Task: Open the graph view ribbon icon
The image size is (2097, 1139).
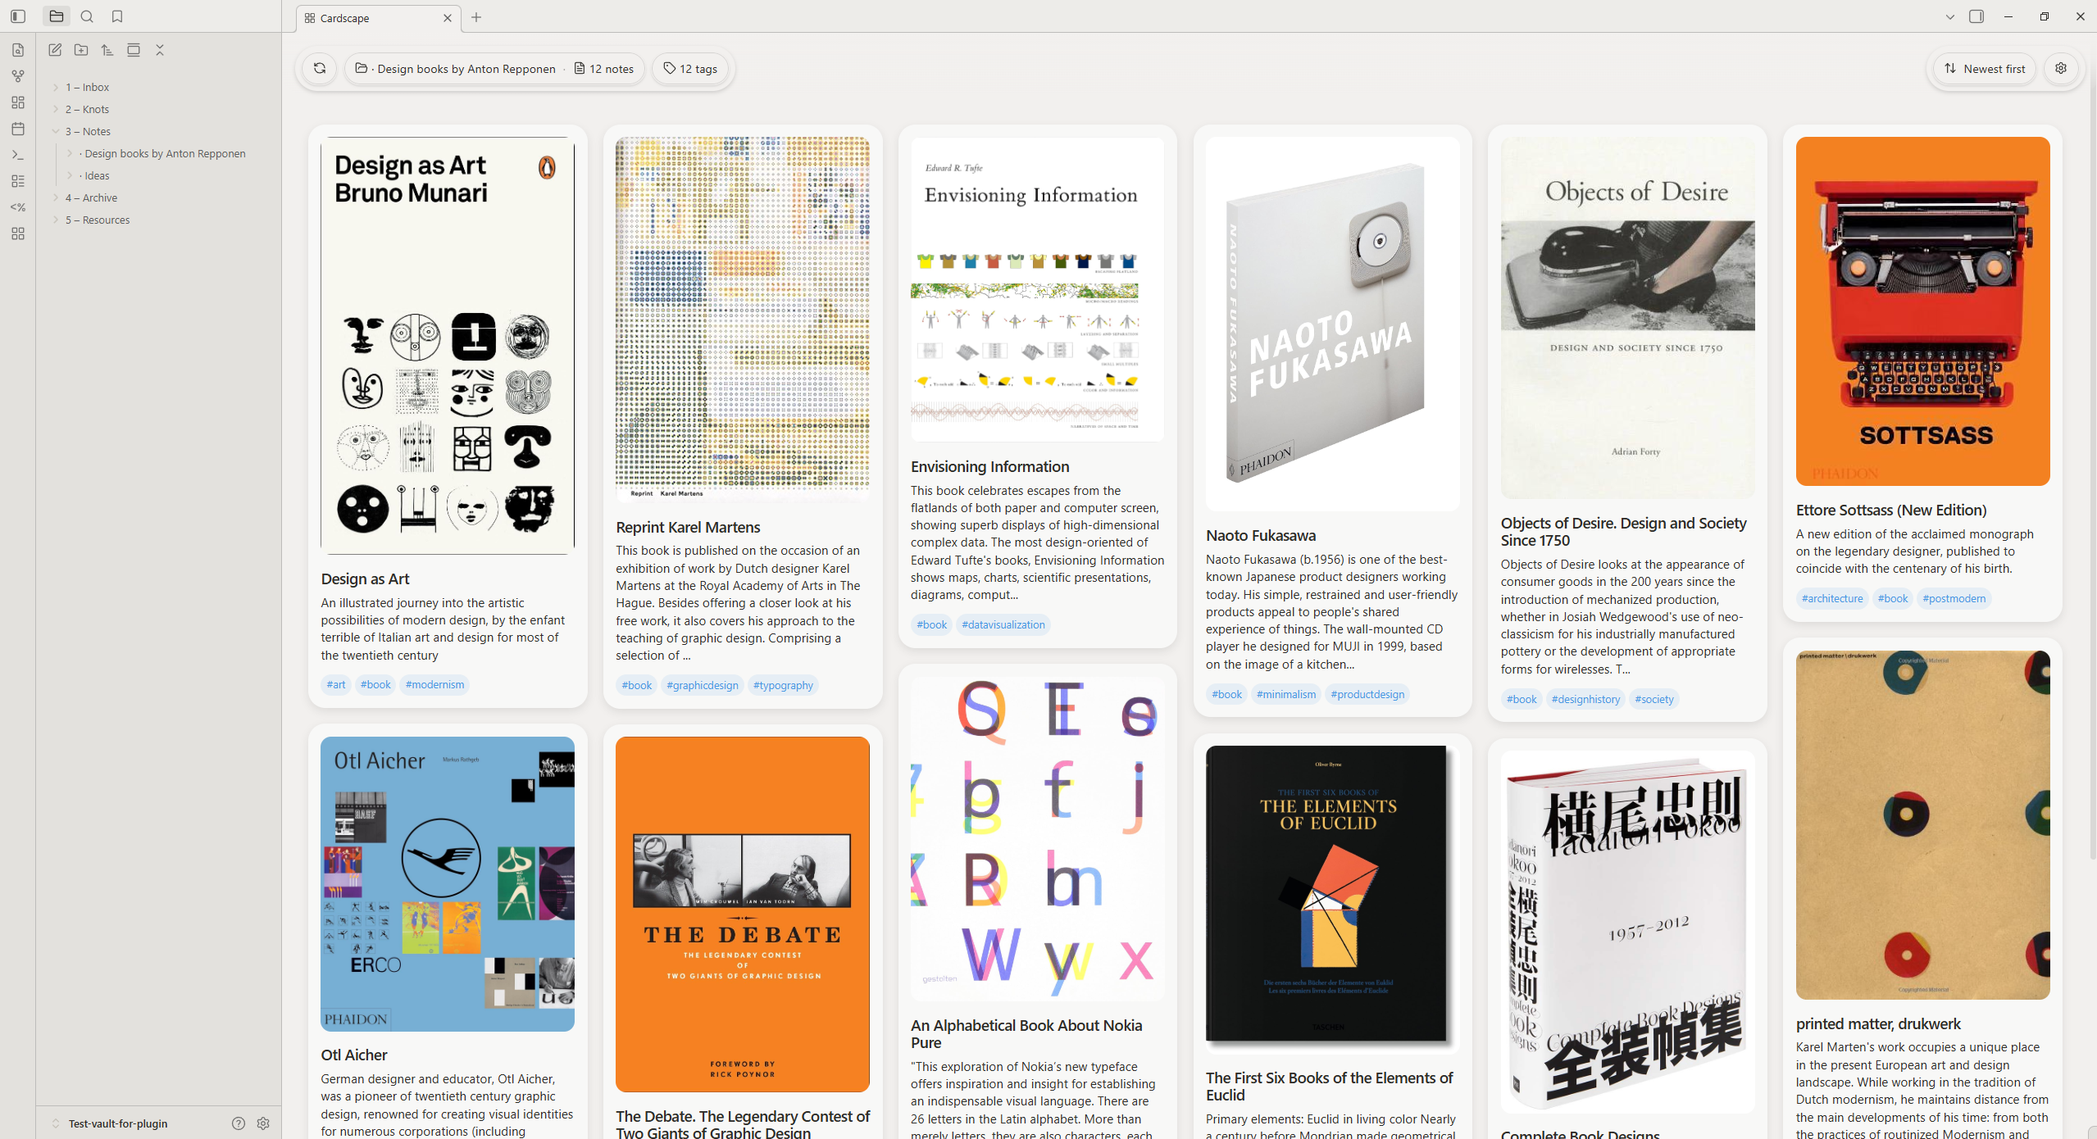Action: (18, 76)
